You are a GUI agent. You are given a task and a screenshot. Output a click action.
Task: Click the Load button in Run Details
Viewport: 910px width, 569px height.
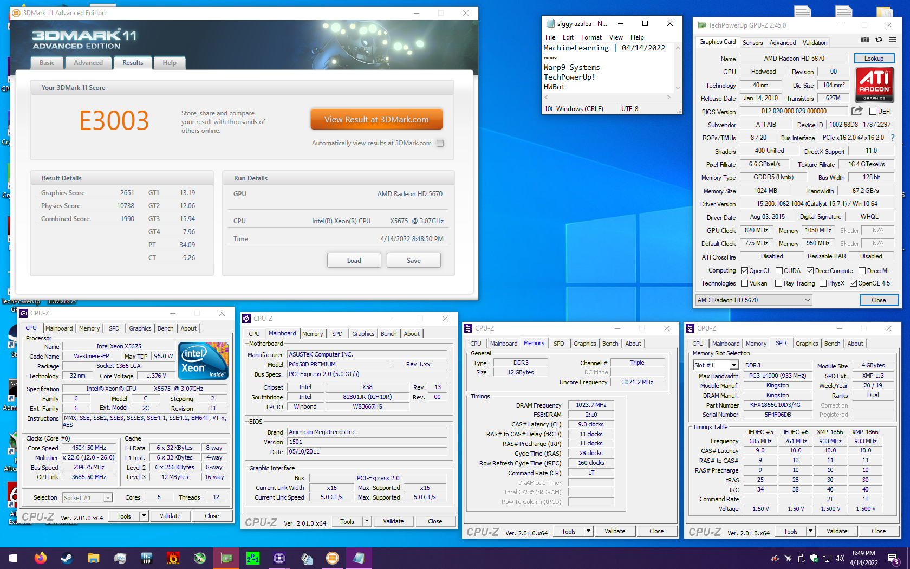(354, 261)
